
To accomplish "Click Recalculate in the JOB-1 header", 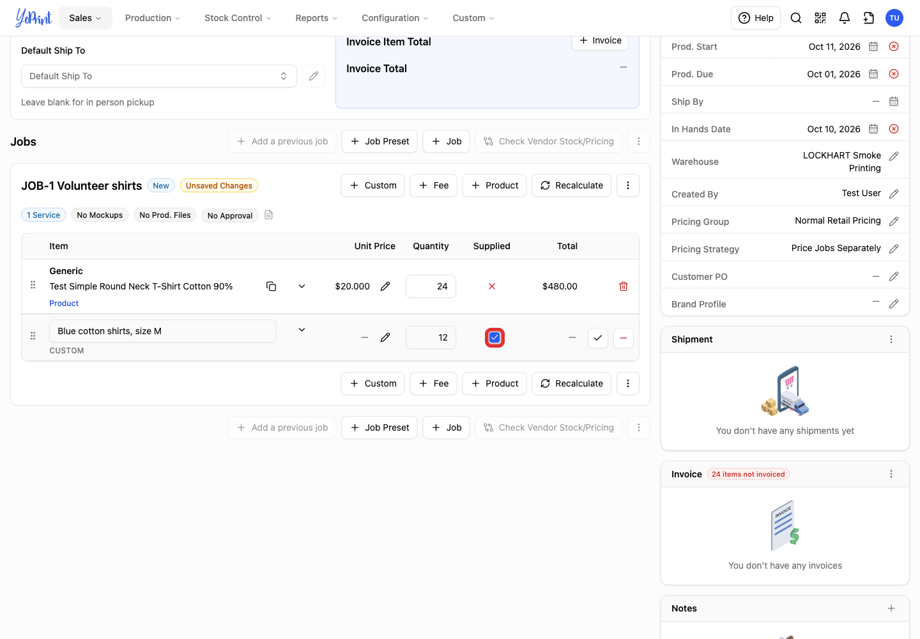I will 572,185.
